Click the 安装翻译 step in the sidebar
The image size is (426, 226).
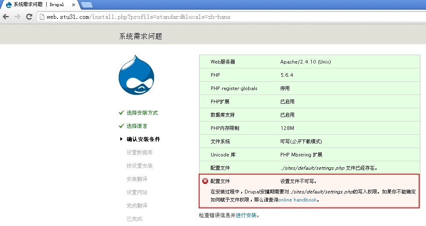(x=137, y=179)
